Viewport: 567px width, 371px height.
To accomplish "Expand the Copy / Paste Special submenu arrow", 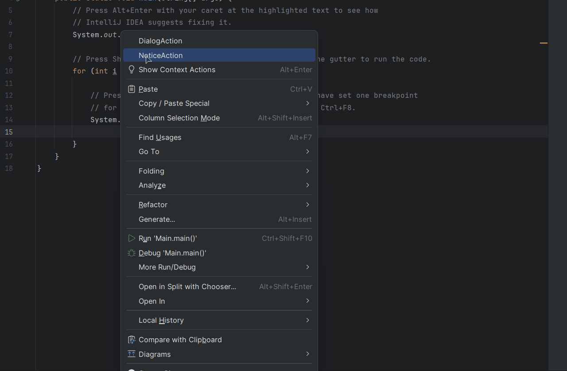I will point(307,103).
